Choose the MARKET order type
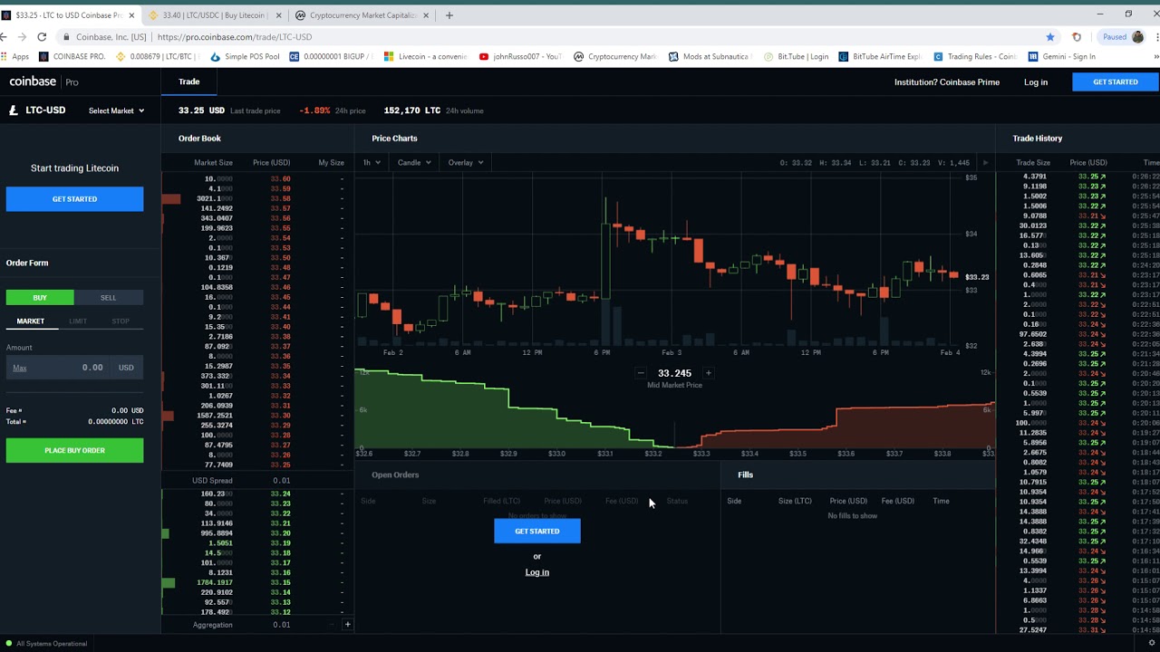 coord(30,321)
